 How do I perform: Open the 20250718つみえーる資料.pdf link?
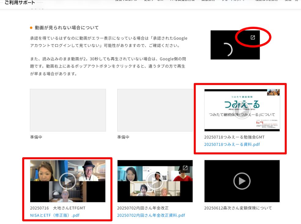[x=232, y=144]
